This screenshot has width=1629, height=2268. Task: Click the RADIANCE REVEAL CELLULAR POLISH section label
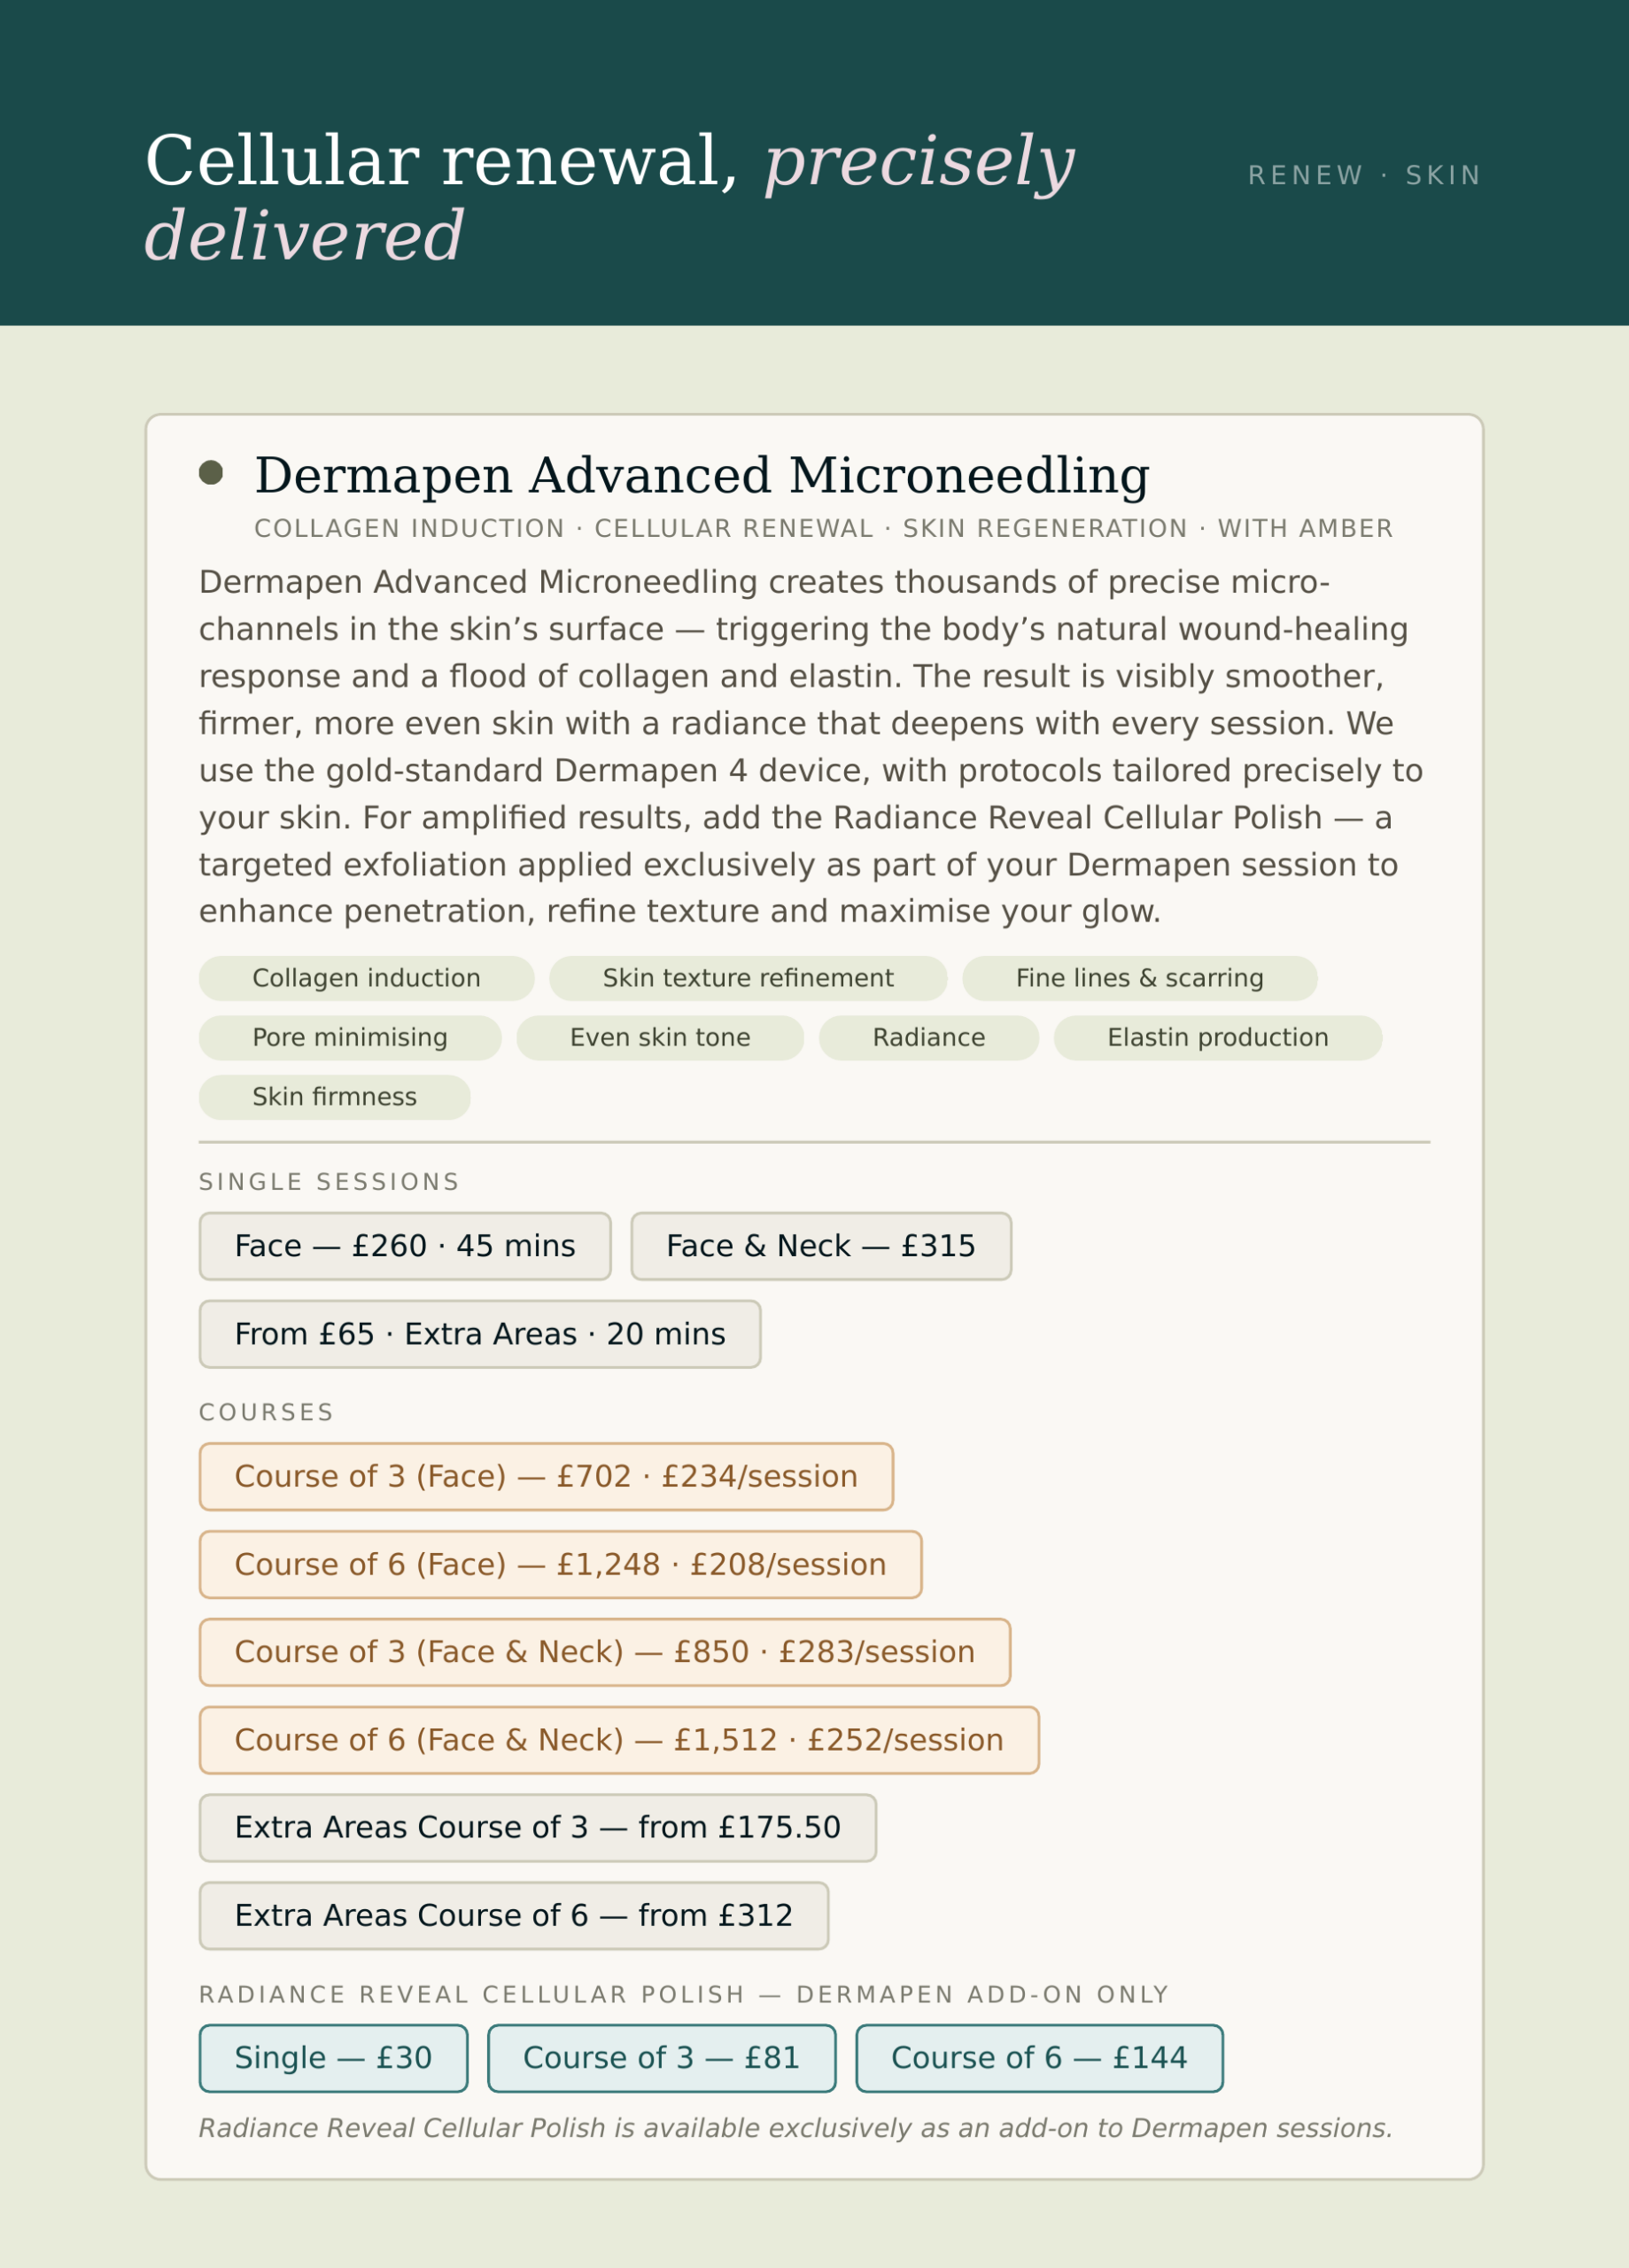click(x=684, y=1995)
